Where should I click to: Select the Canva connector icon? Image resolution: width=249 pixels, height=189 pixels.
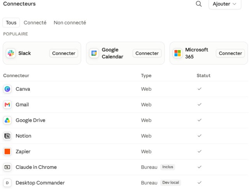click(7, 89)
